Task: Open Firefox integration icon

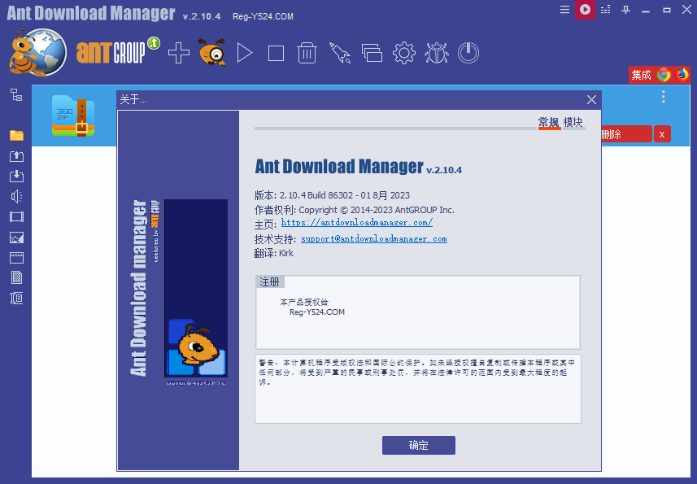Action: pyautogui.click(x=682, y=75)
